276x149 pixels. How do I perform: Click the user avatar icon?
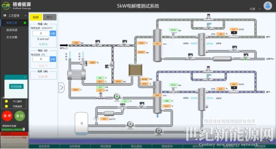[x=268, y=6]
